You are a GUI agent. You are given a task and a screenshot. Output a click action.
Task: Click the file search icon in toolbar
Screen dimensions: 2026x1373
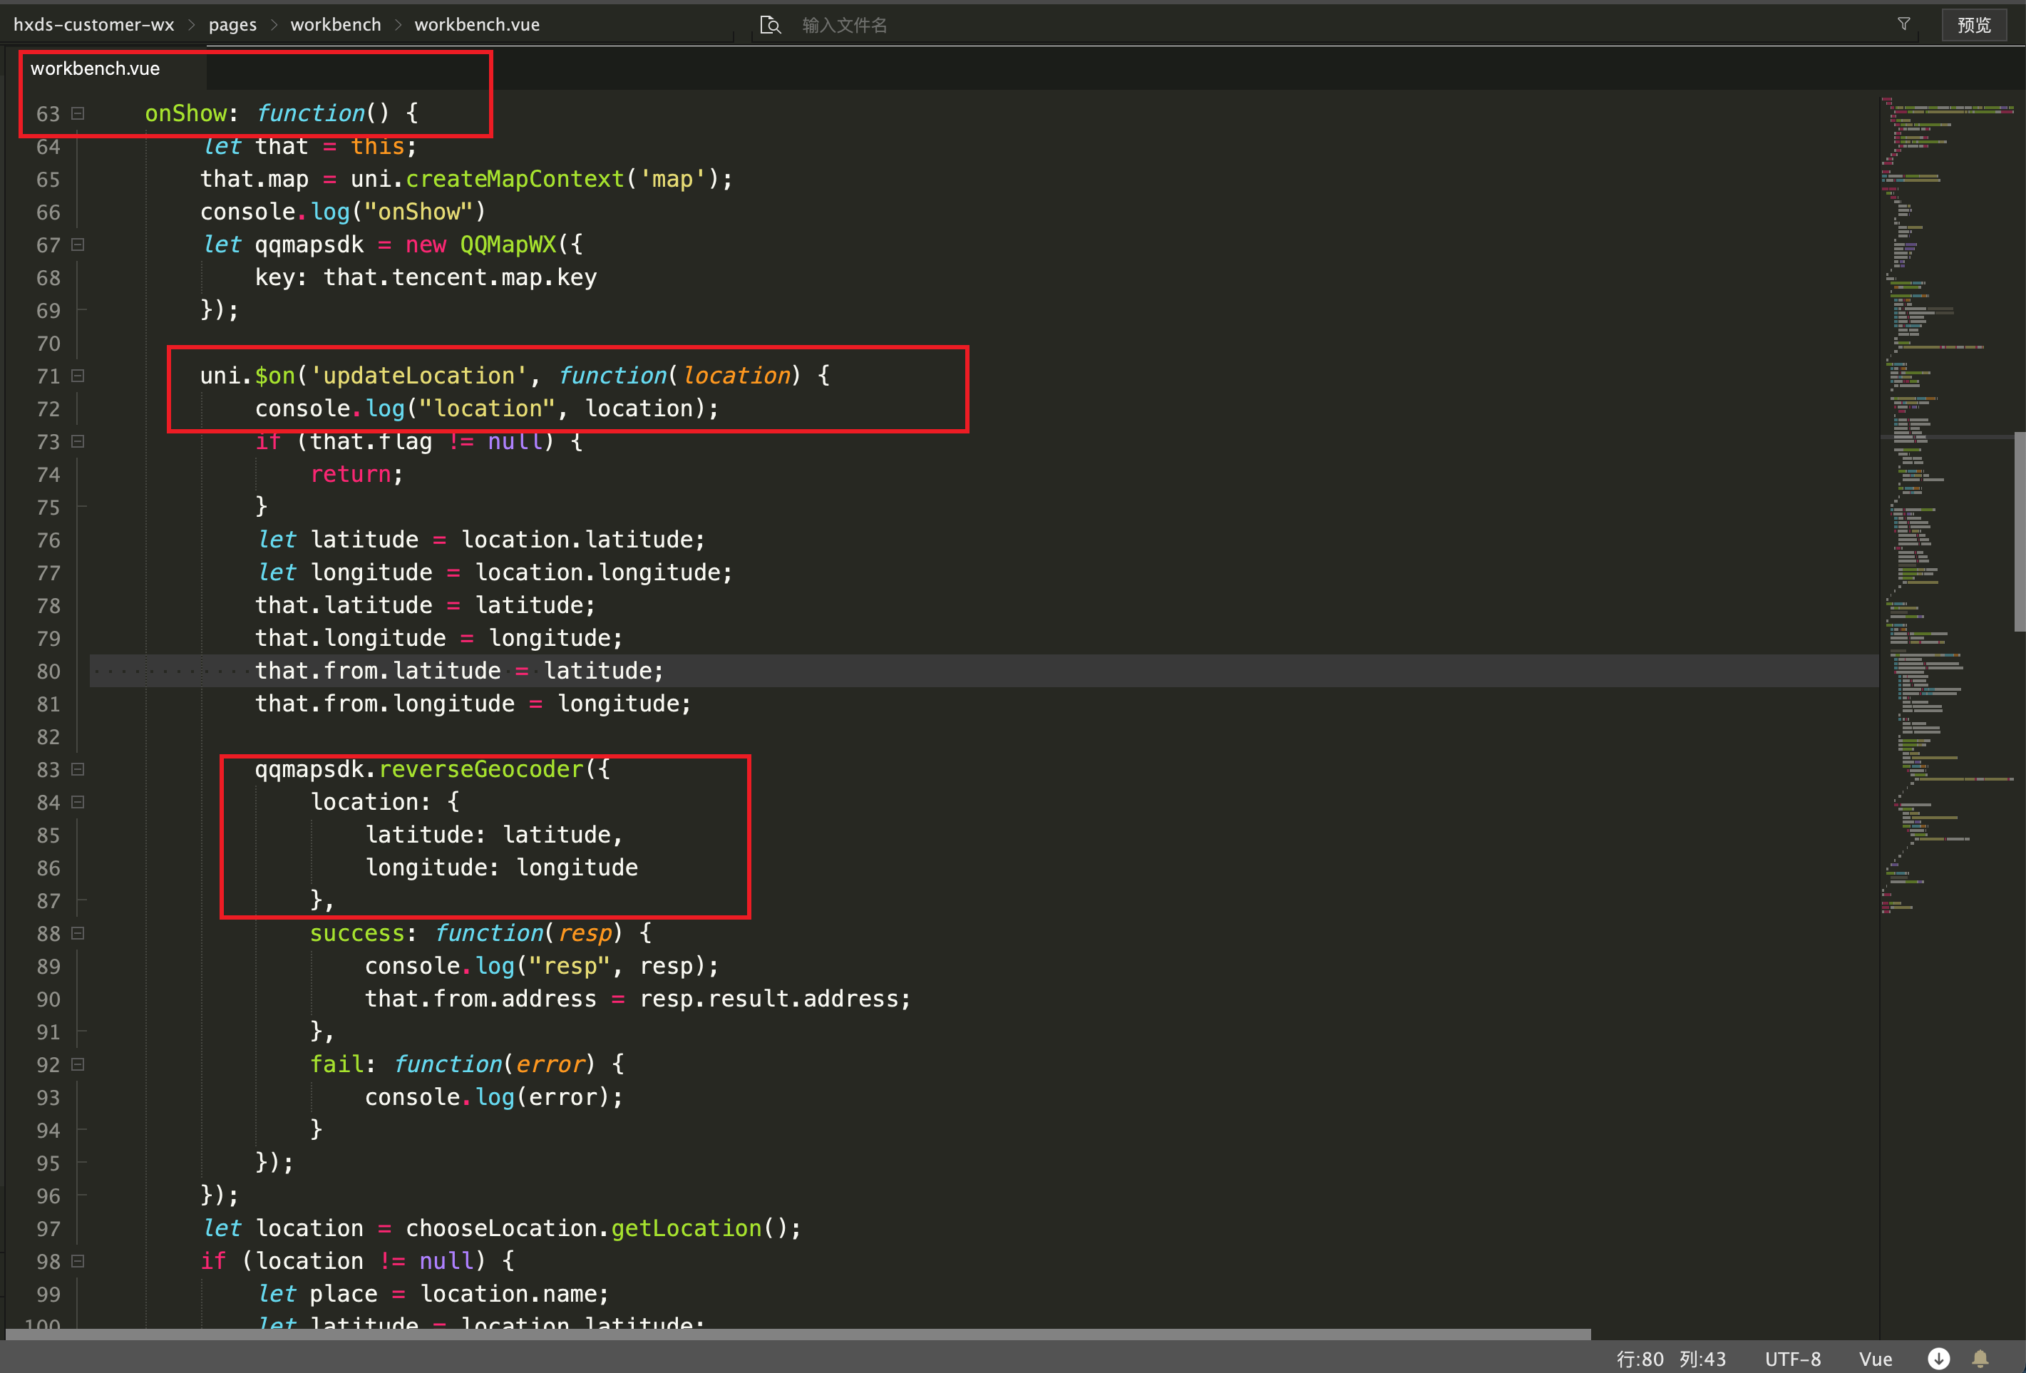[770, 25]
